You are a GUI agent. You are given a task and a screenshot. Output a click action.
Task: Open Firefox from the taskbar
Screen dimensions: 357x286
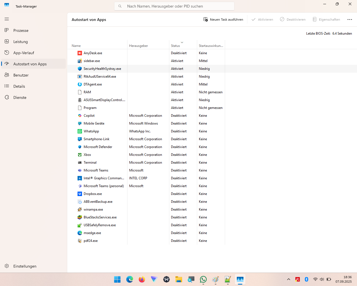coord(142,279)
